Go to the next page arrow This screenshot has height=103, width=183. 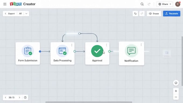click(x=19, y=98)
